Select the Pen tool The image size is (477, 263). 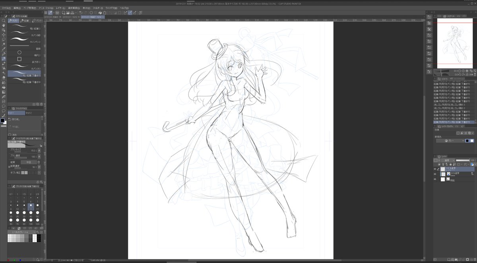click(x=4, y=54)
